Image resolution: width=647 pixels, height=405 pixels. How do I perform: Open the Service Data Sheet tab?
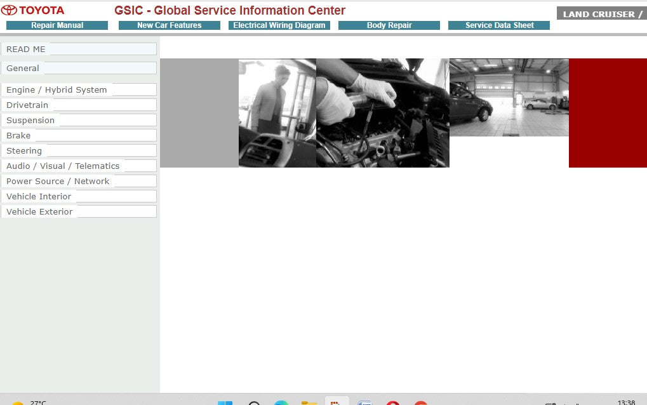(499, 25)
